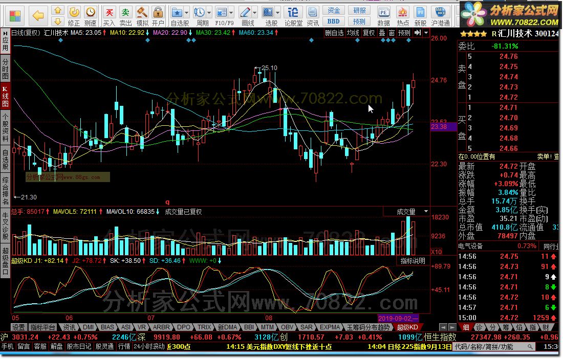This screenshot has height=359, width=563.
Task: Click the toolbar 预测 forecast button
Action: (x=359, y=21)
